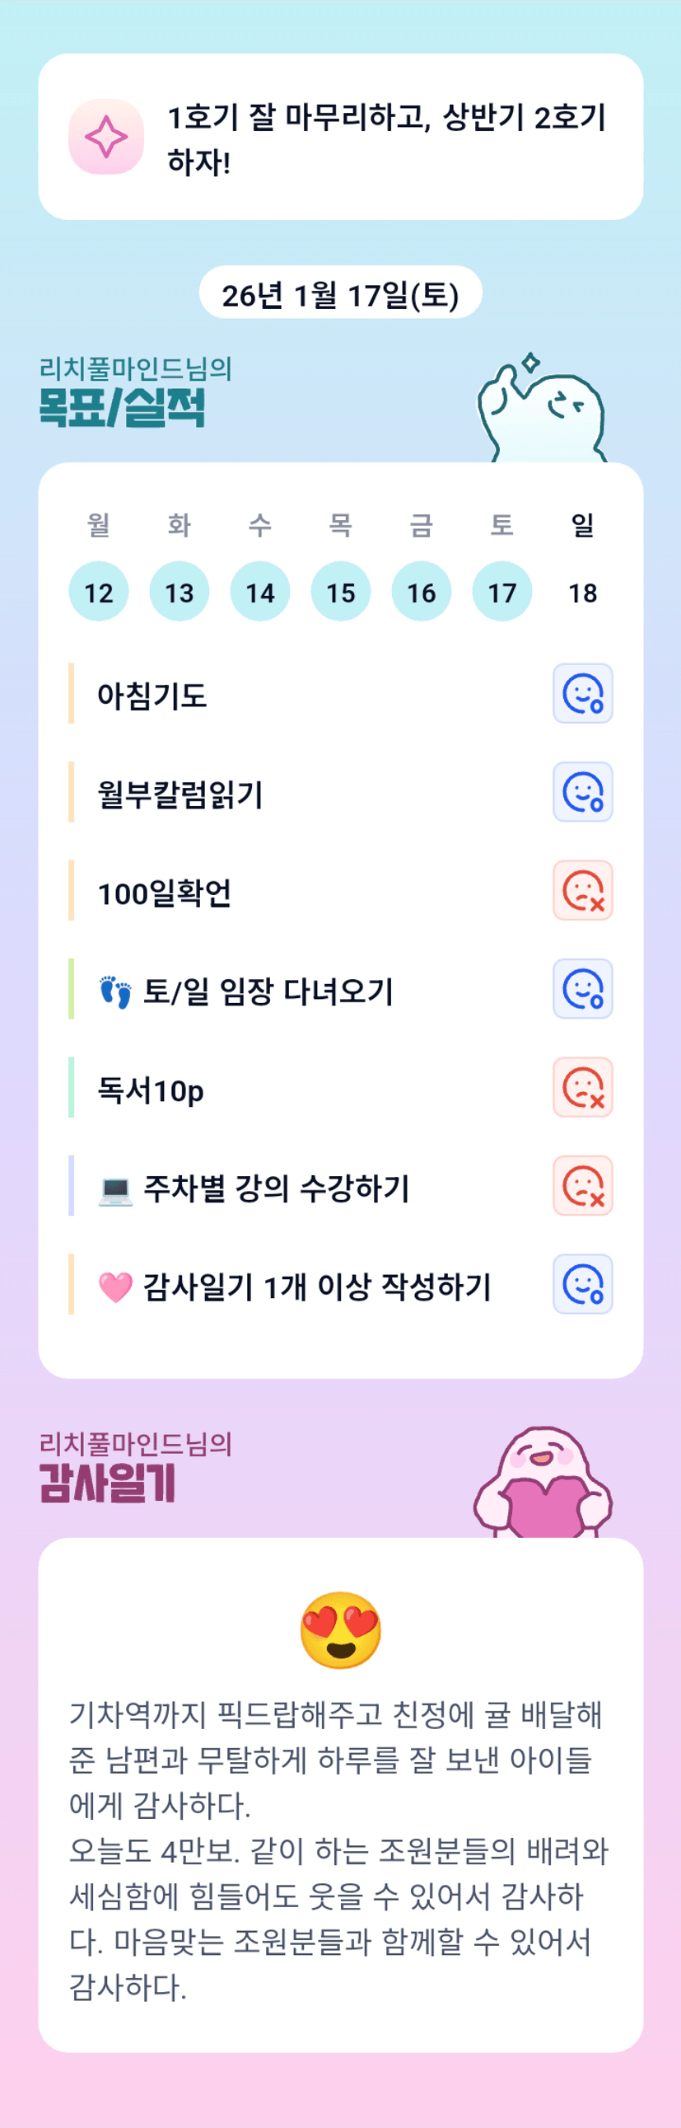Open the 1호기 잘 마무리하고 banner
This screenshot has height=2128, width=681.
[x=340, y=137]
